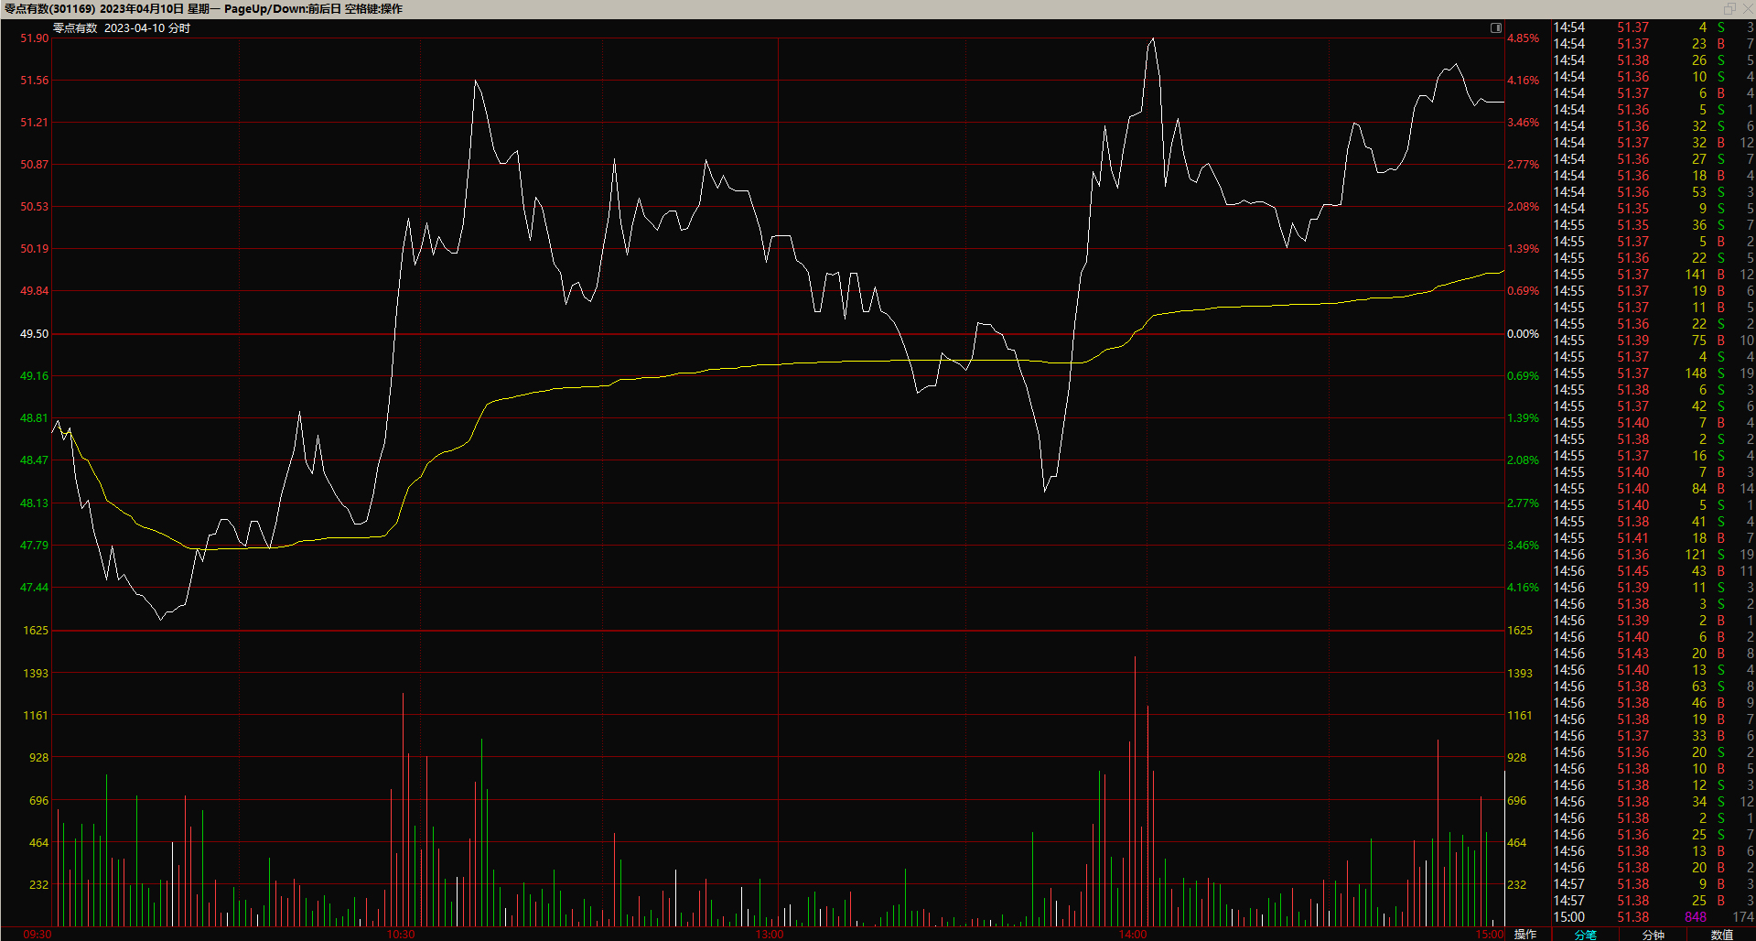Click the 4.85% percentage label at top right
The image size is (1756, 941).
tap(1523, 38)
